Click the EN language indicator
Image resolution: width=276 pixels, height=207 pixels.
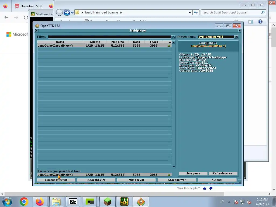222,201
